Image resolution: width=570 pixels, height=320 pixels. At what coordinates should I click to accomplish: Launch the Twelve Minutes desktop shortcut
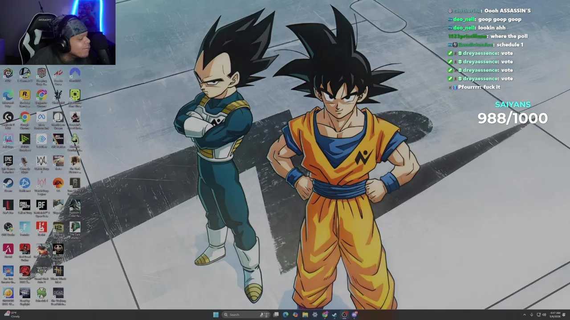[58, 230]
